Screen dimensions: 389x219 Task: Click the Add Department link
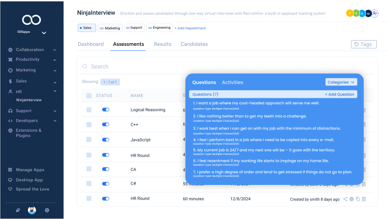190,28
